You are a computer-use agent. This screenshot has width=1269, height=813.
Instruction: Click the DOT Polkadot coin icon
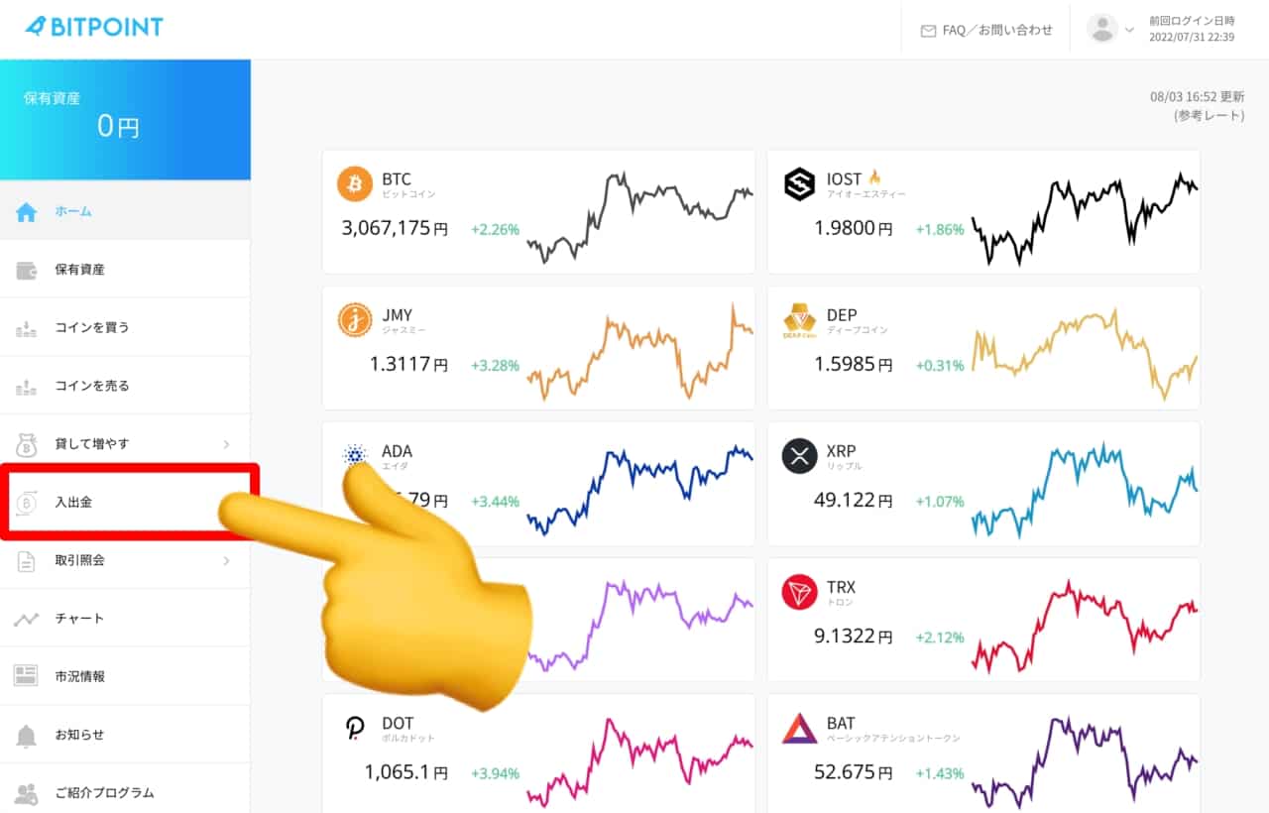click(355, 728)
